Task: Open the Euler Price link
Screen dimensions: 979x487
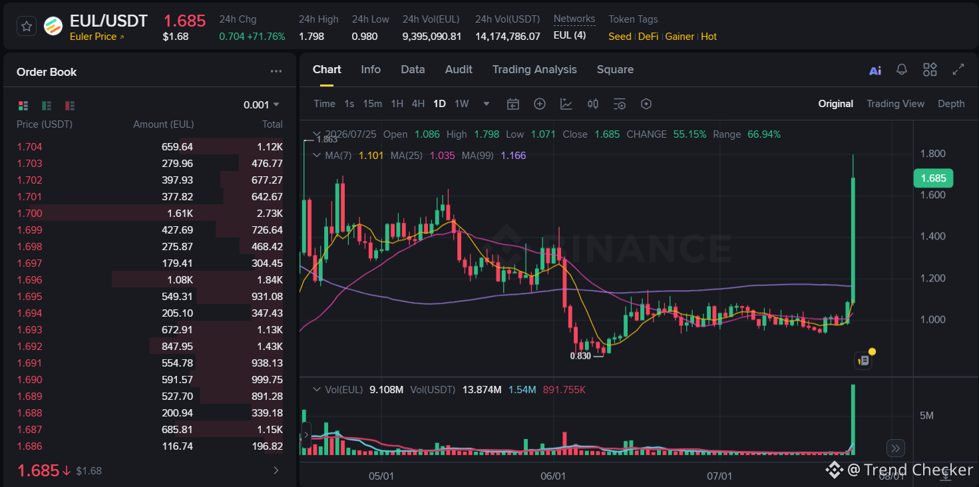Action: 97,37
